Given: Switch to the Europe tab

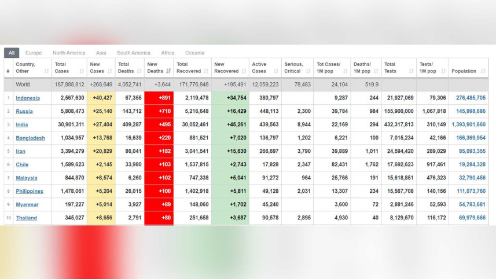Looking at the screenshot, I should click(x=34, y=53).
